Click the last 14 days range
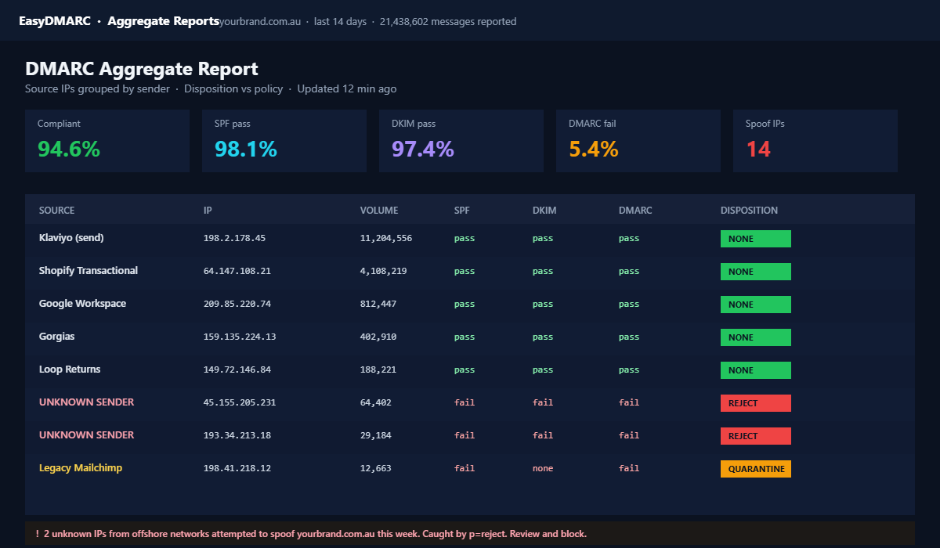 (340, 22)
